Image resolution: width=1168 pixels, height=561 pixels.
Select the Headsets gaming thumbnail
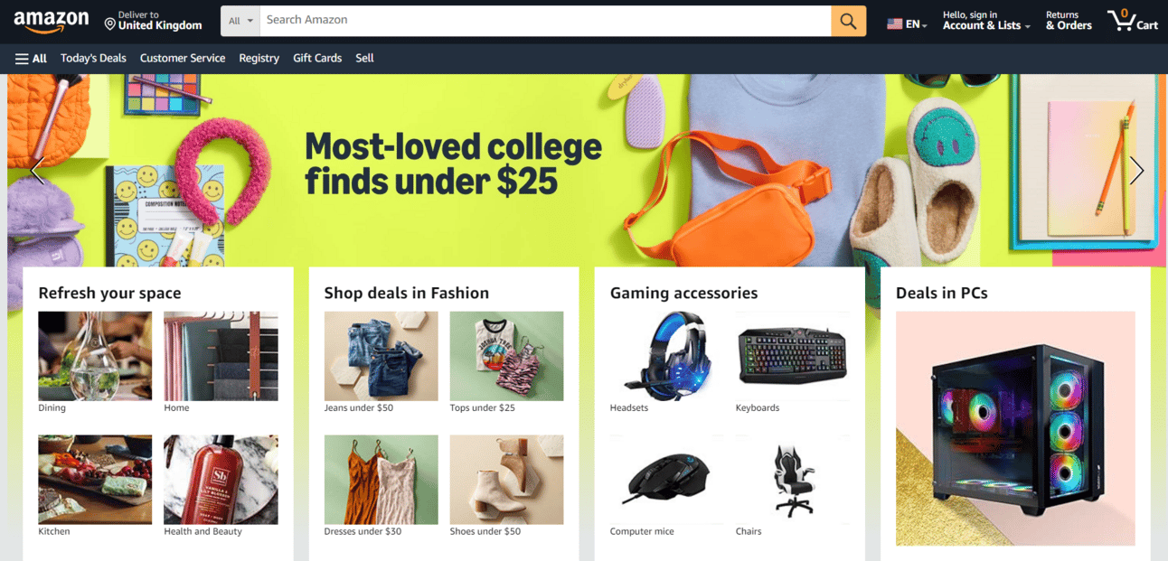[667, 356]
